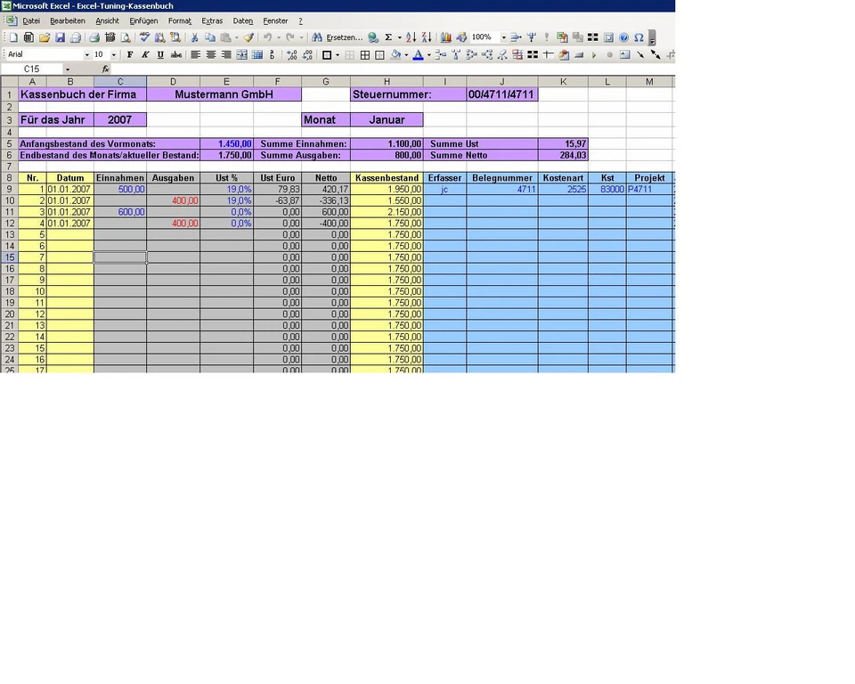Click the blue Help question mark icon
This screenshot has height=684, width=855.
click(623, 37)
